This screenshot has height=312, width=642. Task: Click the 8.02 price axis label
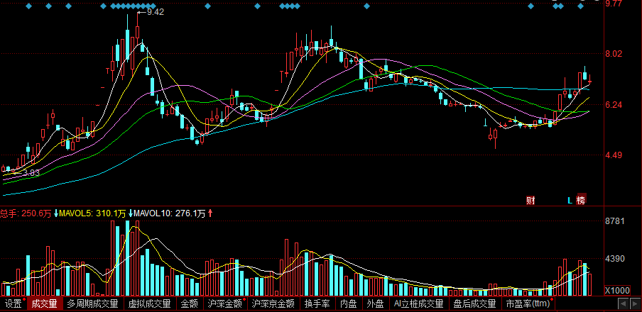(x=614, y=54)
